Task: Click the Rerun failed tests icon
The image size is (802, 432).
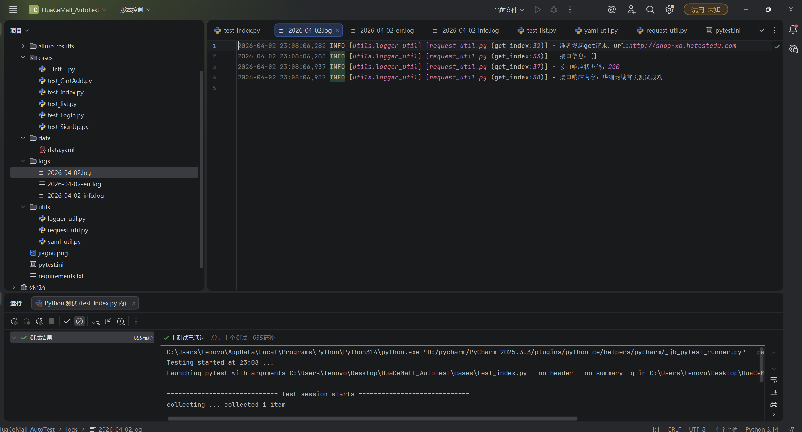Action: (x=27, y=321)
